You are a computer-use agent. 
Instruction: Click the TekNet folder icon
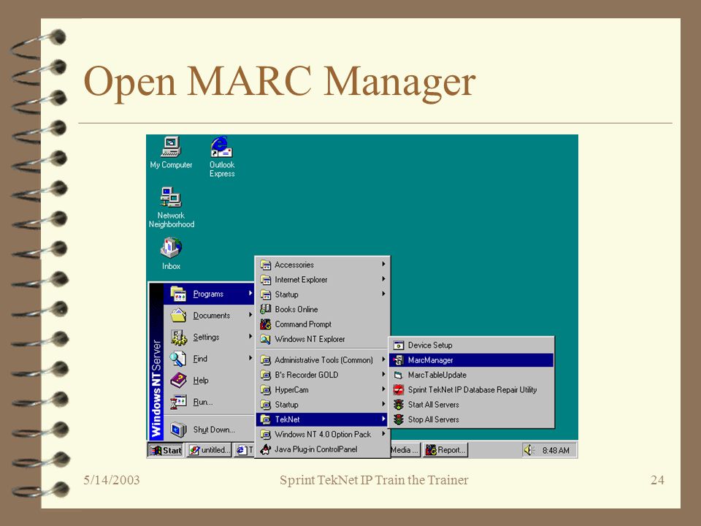point(266,419)
